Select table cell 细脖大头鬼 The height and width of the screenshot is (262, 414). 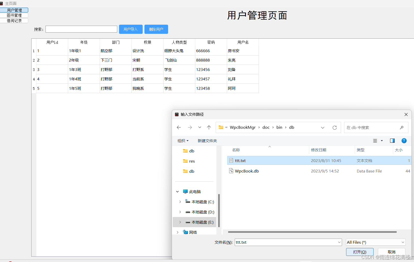[179, 51]
